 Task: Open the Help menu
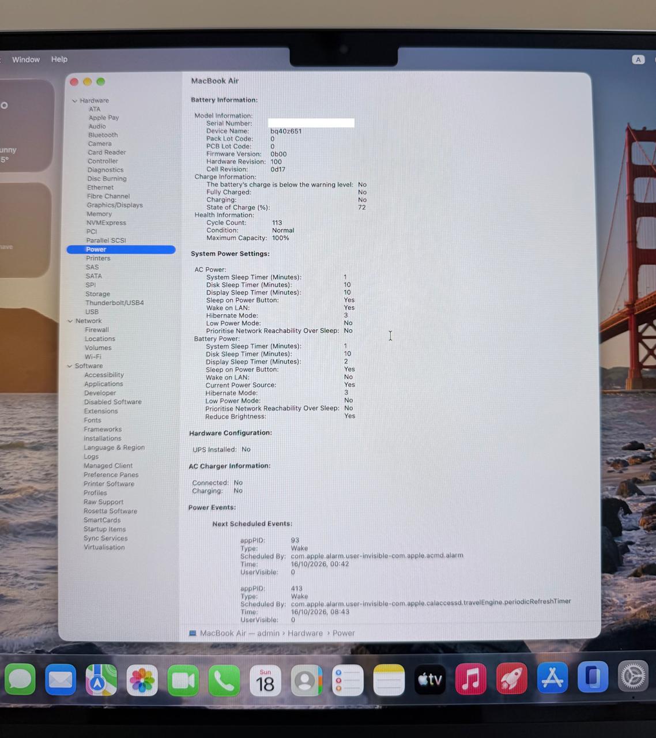click(59, 59)
